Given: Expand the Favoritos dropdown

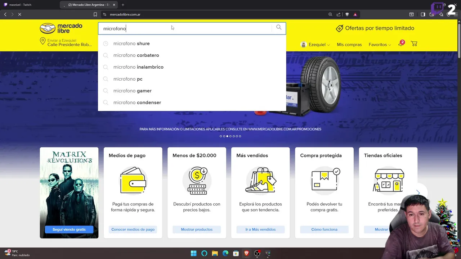Looking at the screenshot, I should (x=380, y=45).
